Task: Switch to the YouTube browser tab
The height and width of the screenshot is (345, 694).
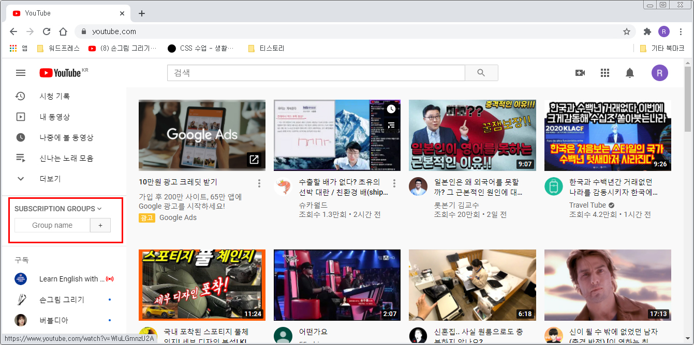Action: (x=67, y=13)
